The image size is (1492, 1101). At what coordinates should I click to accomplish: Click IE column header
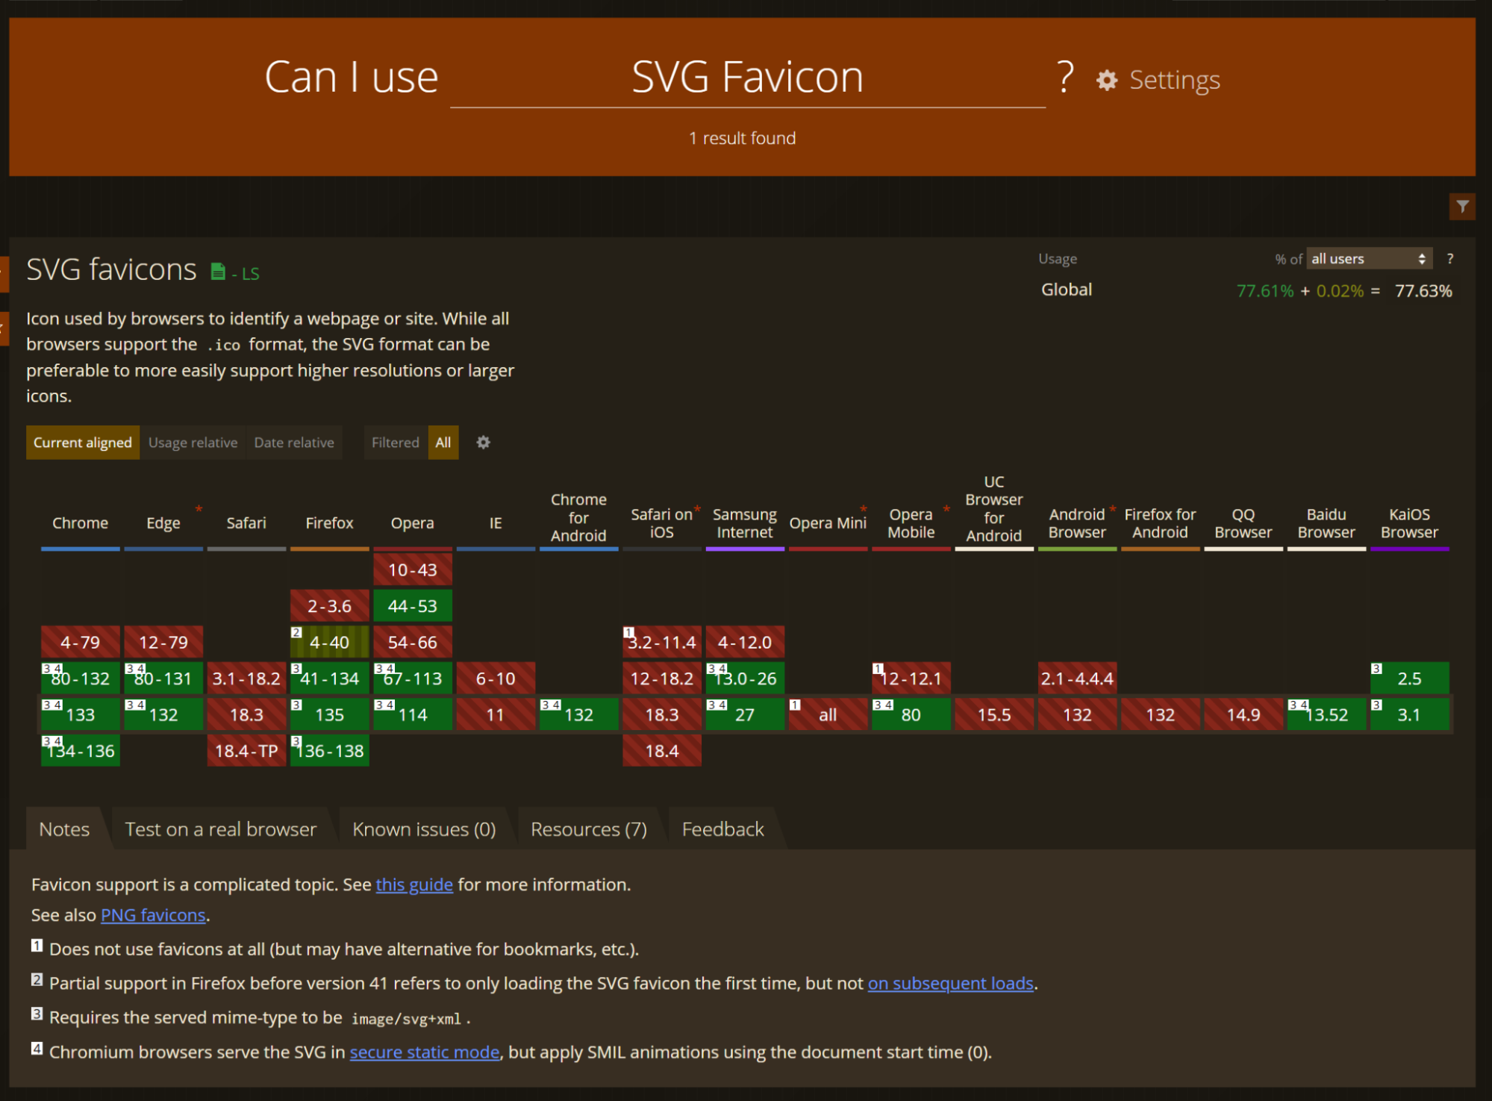tap(496, 523)
